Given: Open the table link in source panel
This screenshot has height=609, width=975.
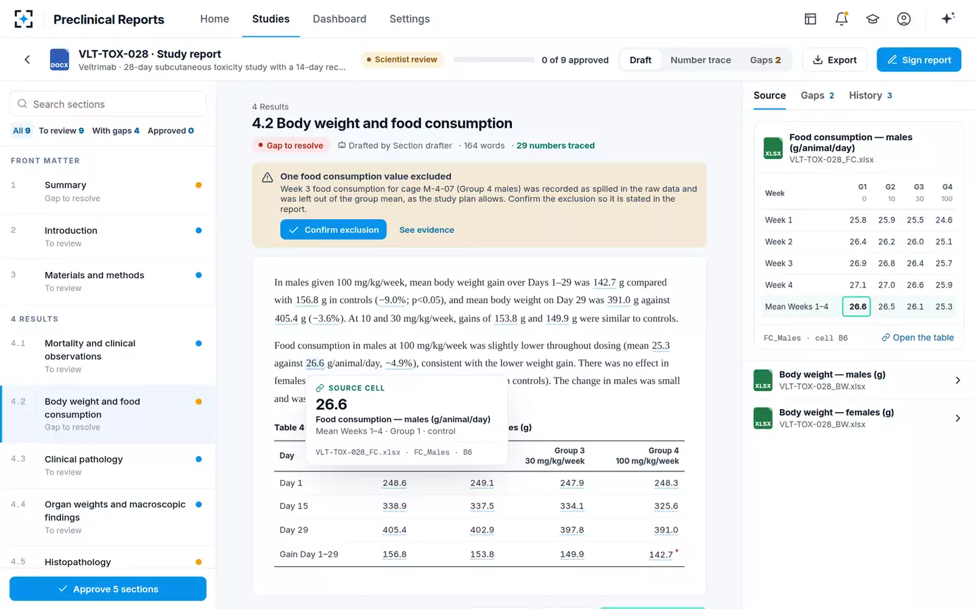Looking at the screenshot, I should (x=917, y=338).
